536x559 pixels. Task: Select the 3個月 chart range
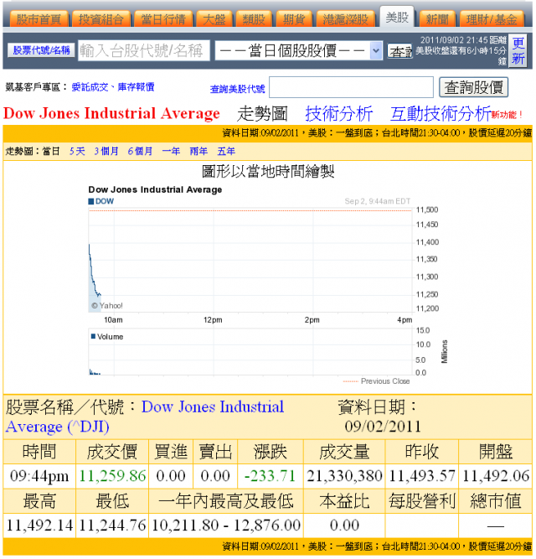106,152
